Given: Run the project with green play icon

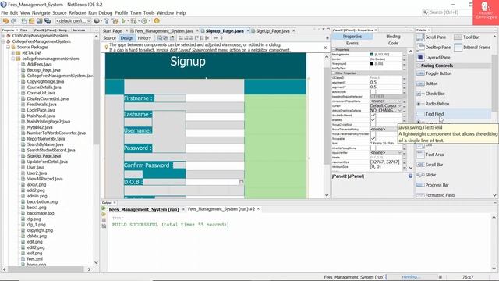Looking at the screenshot, I should click(123, 21).
